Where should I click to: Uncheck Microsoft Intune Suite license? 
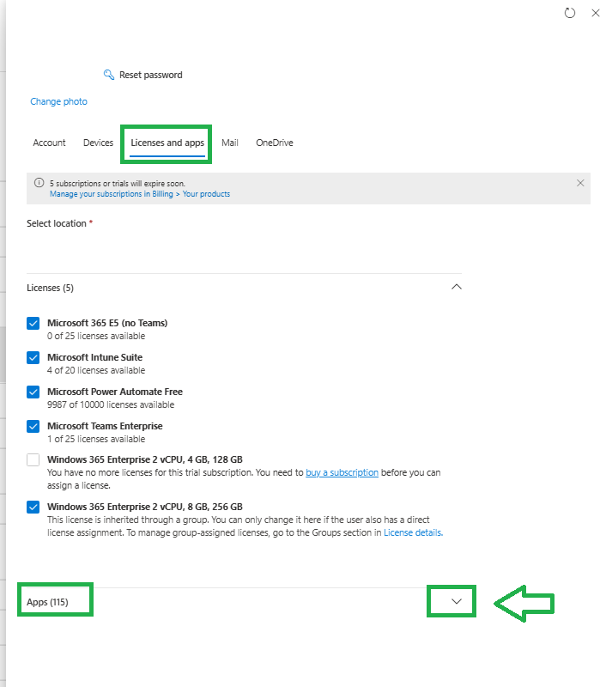coord(33,357)
